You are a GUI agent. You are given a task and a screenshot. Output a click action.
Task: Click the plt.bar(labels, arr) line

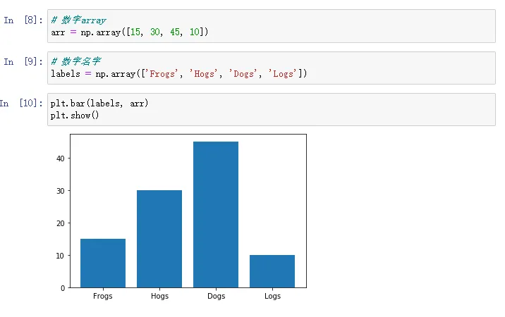[x=99, y=104]
